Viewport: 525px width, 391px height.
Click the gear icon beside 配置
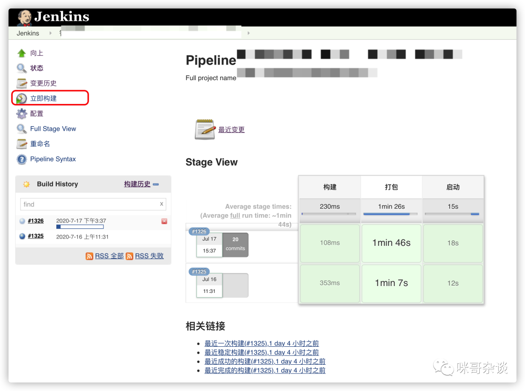(22, 114)
